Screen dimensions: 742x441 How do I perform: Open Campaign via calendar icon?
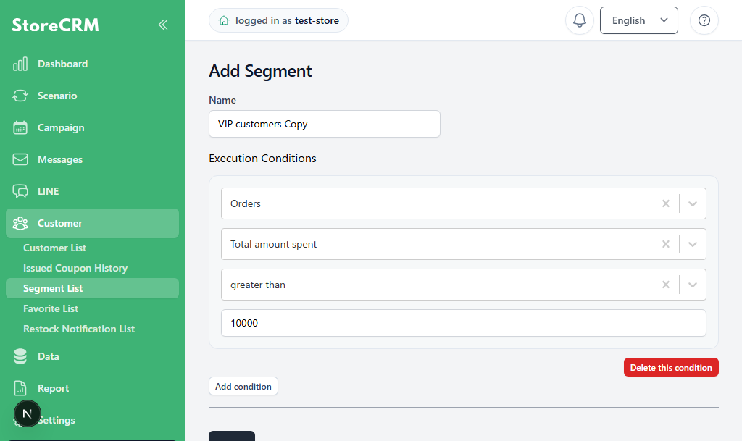click(20, 127)
